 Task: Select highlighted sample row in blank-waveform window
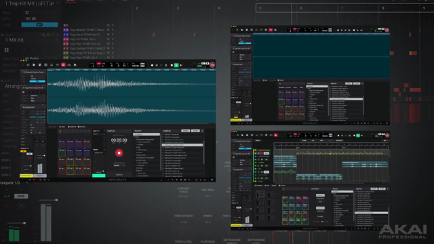pyautogui.click(x=346, y=99)
